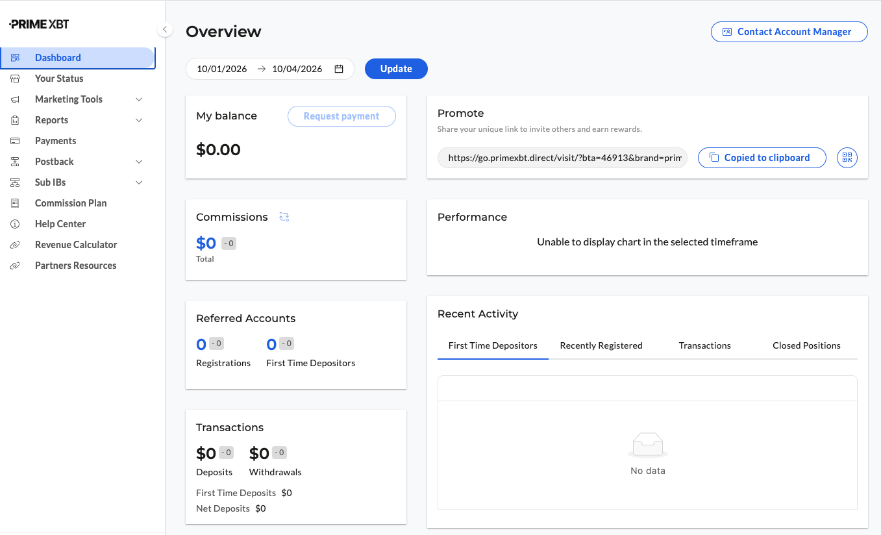Click the 'Unable to display chart' message
This screenshot has height=535, width=881.
point(647,242)
